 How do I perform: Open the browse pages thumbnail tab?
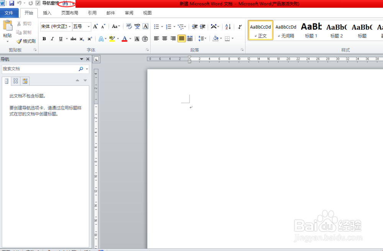[16, 81]
